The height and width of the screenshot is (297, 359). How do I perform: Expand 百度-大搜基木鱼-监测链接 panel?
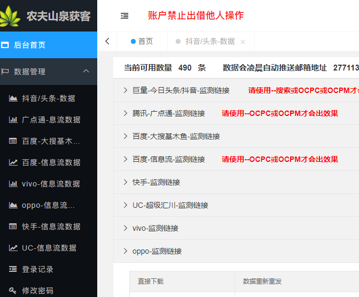click(x=176, y=136)
